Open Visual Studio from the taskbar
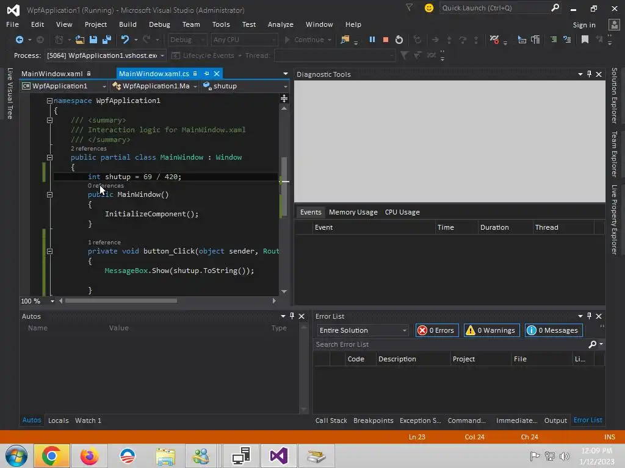Image resolution: width=625 pixels, height=468 pixels. click(x=278, y=456)
